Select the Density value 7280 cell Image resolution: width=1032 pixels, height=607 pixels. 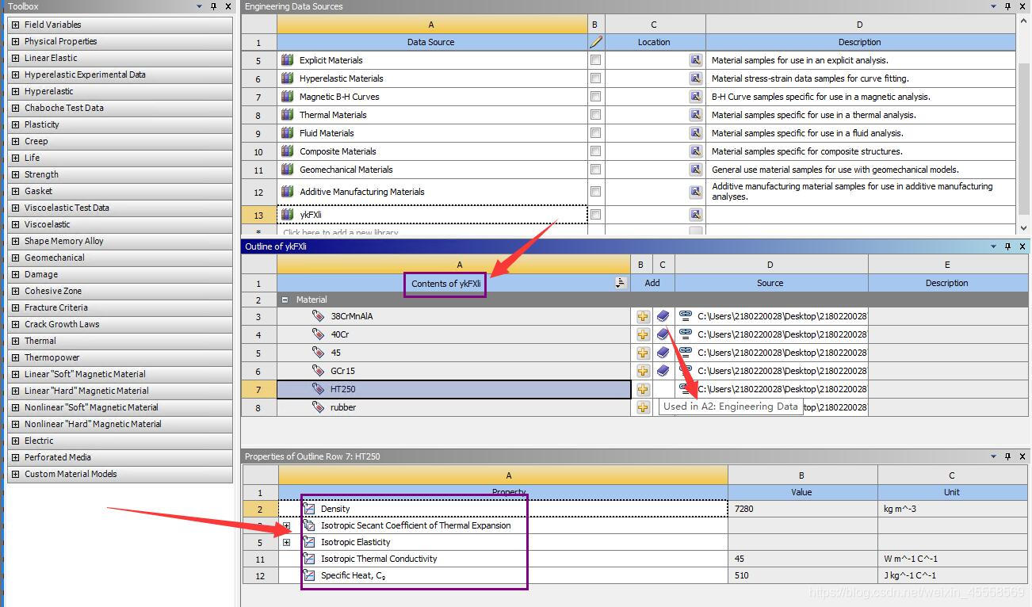(x=802, y=509)
